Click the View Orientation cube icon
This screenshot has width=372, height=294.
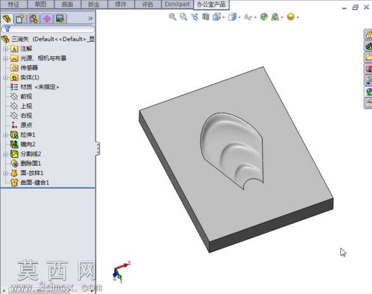(x=217, y=17)
